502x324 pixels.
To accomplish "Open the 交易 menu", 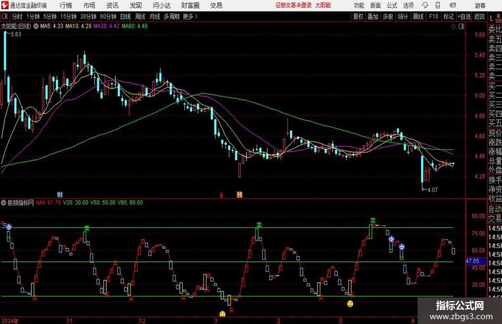I will 216,5.
